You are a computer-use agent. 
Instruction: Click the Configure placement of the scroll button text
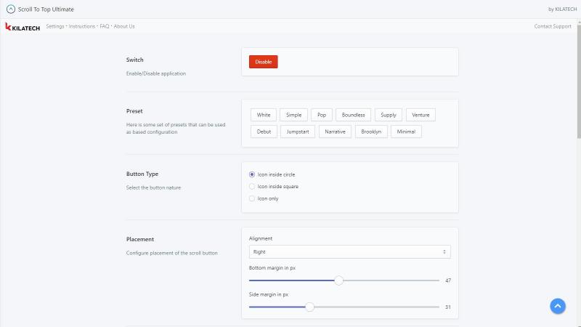[172, 253]
